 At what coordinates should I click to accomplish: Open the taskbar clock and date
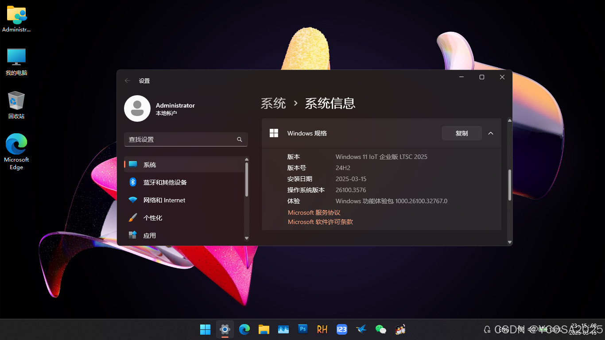tap(584, 329)
